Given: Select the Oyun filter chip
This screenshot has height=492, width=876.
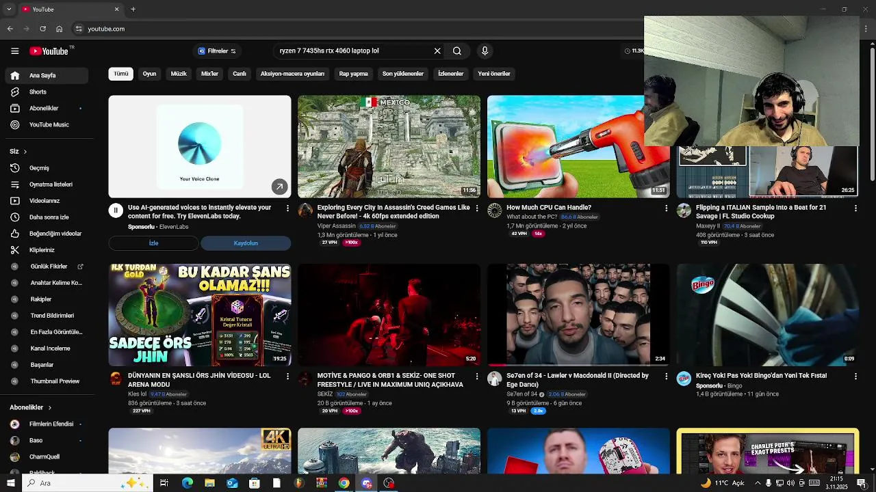Looking at the screenshot, I should [149, 74].
